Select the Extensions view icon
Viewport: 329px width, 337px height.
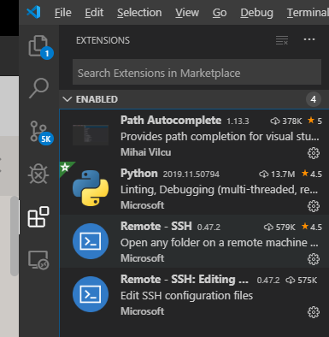click(x=38, y=217)
